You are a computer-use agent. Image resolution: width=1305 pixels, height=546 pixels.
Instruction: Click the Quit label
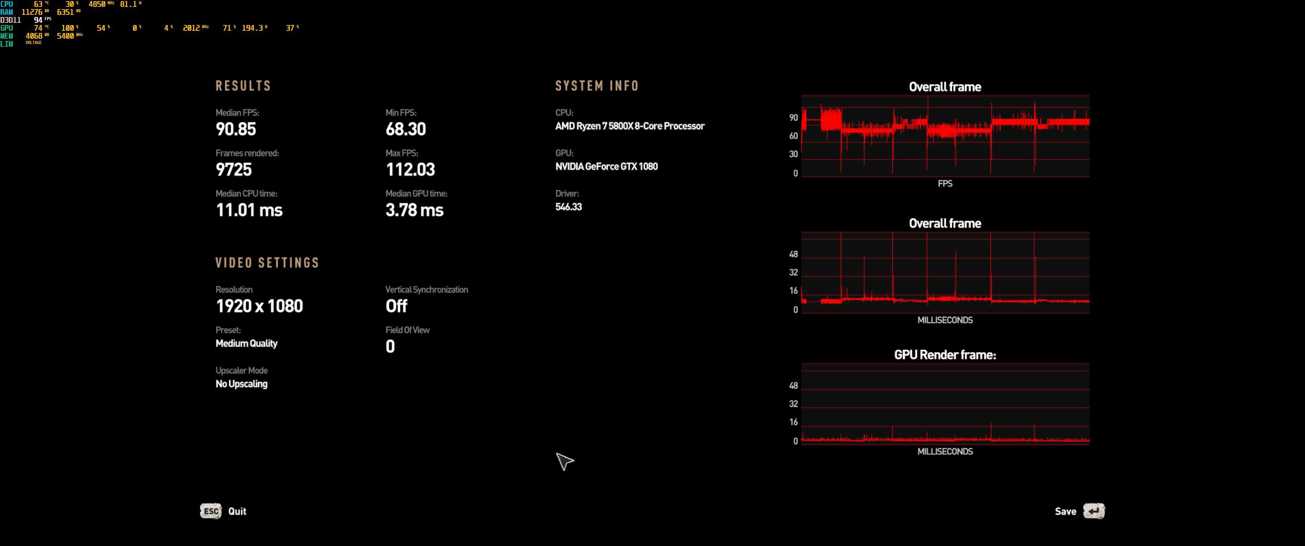tap(237, 511)
